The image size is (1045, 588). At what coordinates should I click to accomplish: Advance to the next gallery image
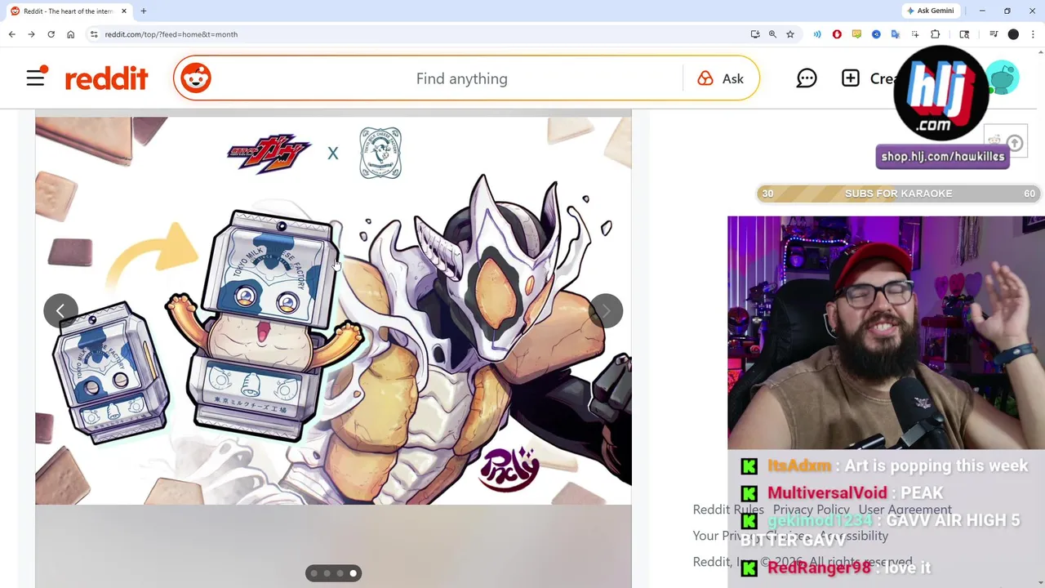coord(606,310)
